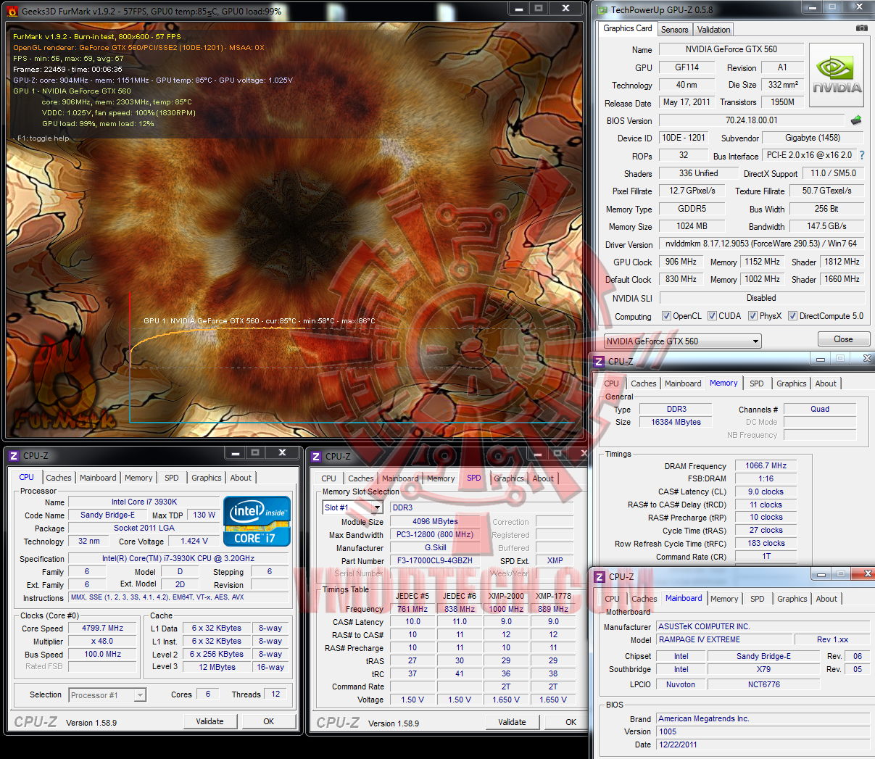Screen dimensions: 875x759
Task: Click the Multiplier value x 48.0
Action: coord(102,642)
